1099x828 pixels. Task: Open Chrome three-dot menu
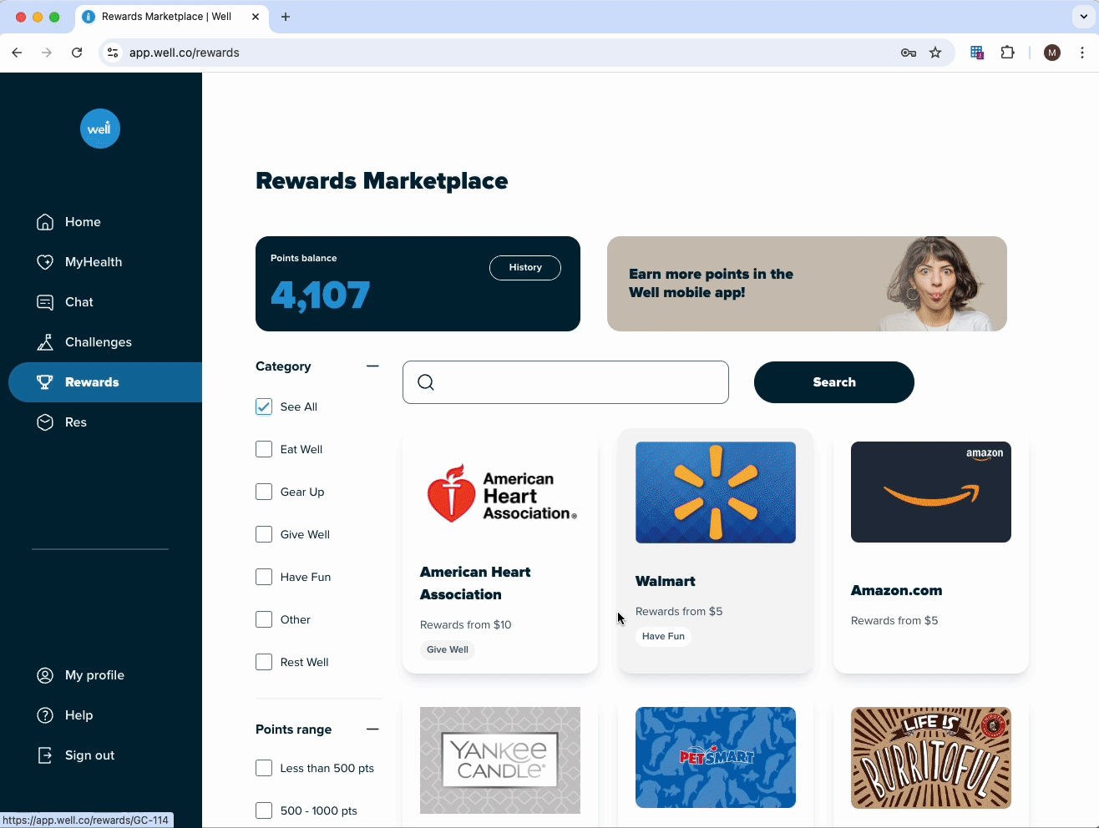(1082, 53)
